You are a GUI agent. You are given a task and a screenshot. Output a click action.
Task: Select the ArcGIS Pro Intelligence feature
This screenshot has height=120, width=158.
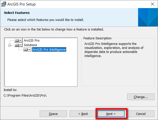49,49
